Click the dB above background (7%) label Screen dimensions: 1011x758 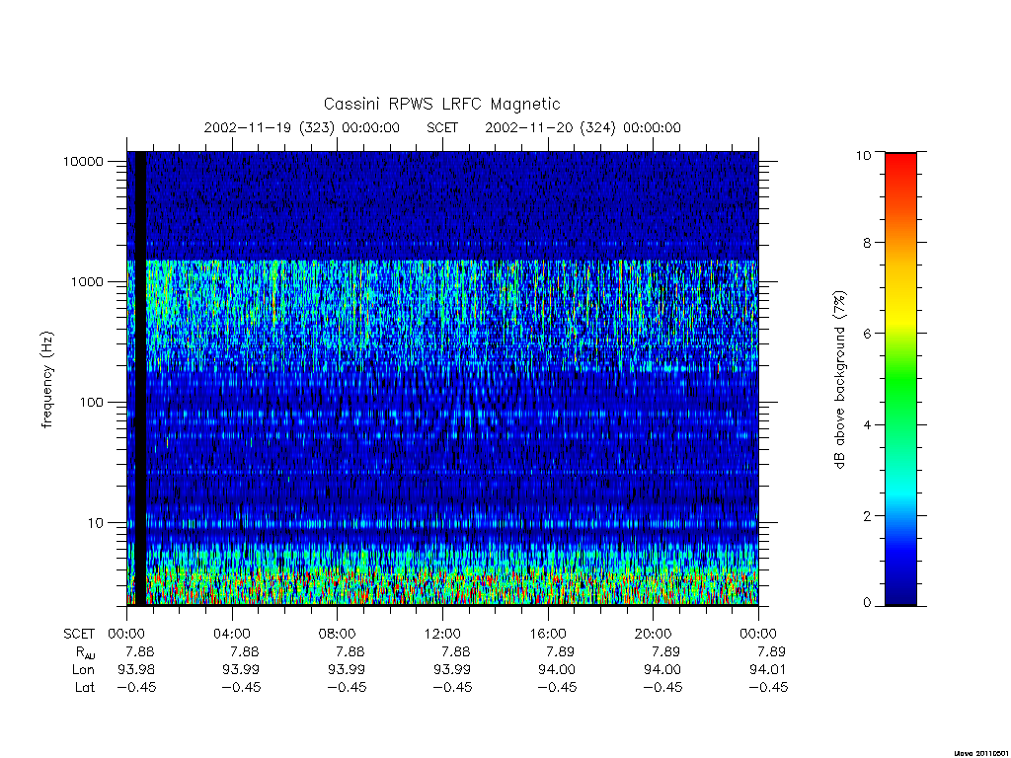tap(839, 380)
